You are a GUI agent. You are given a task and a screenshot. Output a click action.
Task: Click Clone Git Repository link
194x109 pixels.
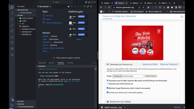click(55, 23)
